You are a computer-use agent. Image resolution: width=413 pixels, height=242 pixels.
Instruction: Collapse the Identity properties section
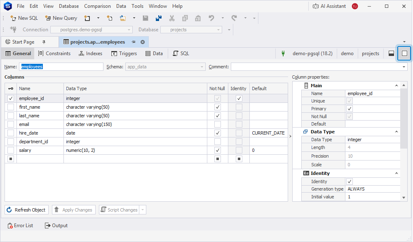pyautogui.click(x=397, y=173)
